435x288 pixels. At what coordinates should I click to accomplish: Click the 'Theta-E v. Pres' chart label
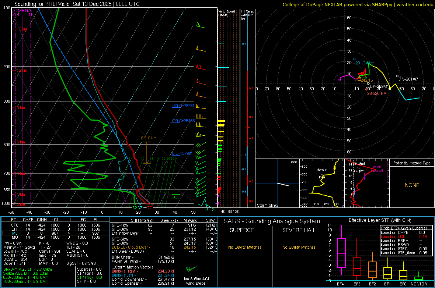coord(322,173)
